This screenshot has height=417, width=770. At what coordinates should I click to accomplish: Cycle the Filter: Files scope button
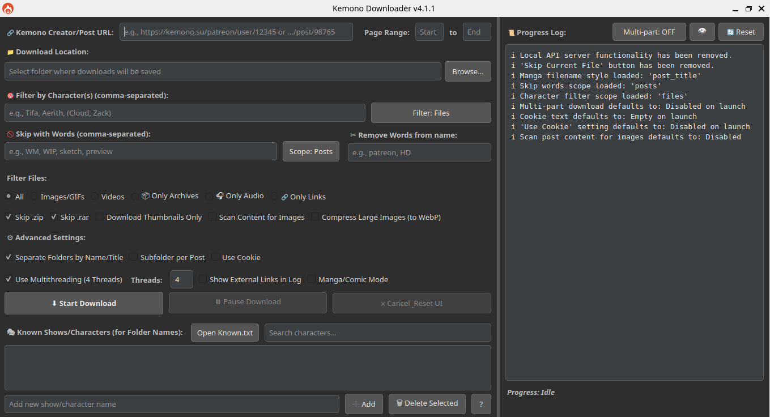click(x=431, y=113)
